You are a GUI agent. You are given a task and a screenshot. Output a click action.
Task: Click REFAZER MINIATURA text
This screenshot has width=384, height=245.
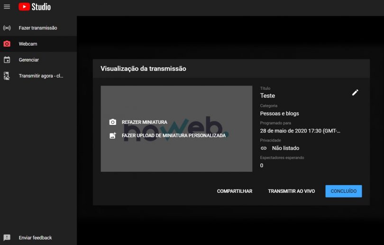tap(144, 122)
